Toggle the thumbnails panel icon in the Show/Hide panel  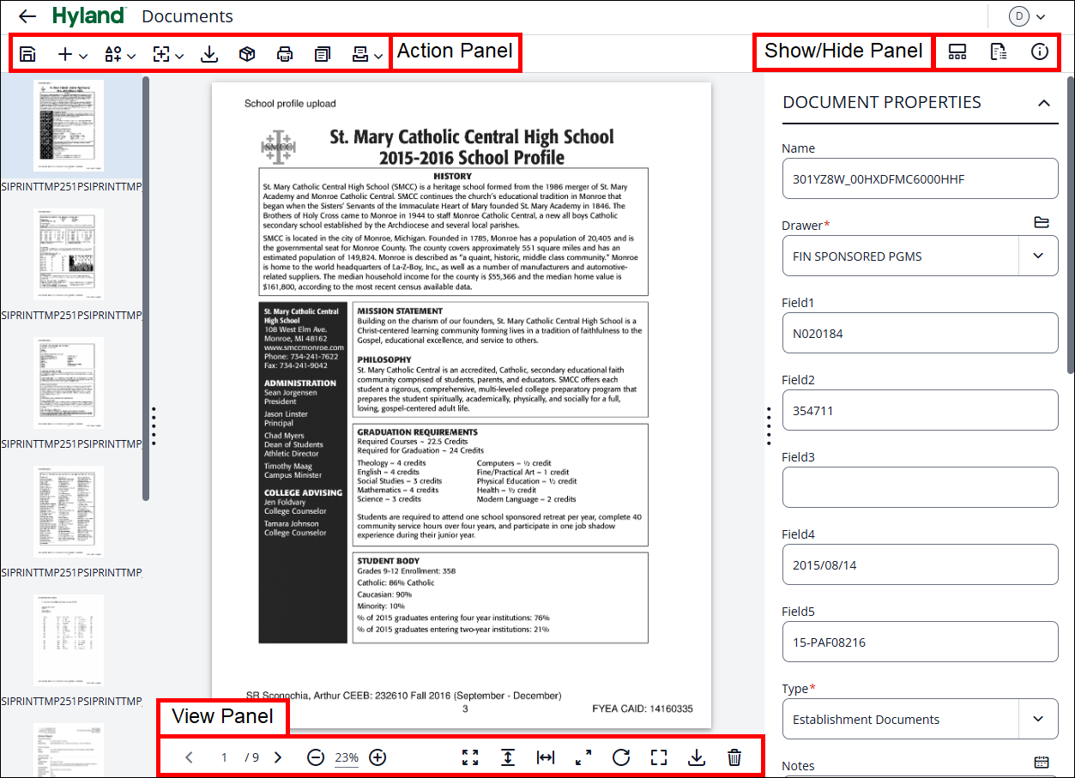957,52
